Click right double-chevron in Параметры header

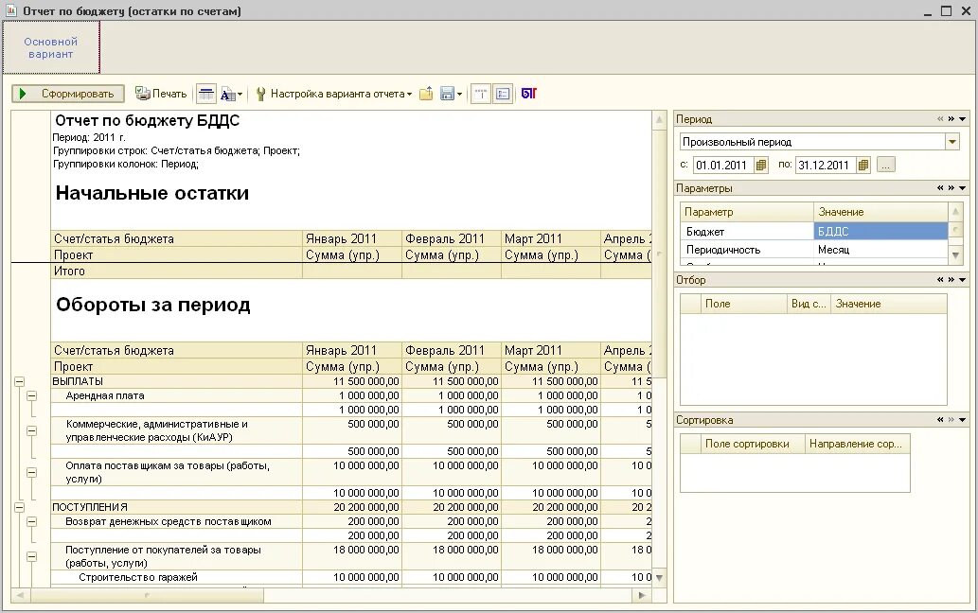[x=951, y=188]
